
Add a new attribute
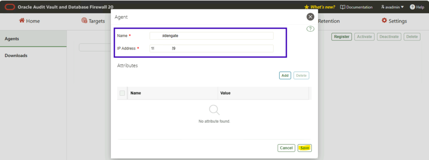click(285, 75)
